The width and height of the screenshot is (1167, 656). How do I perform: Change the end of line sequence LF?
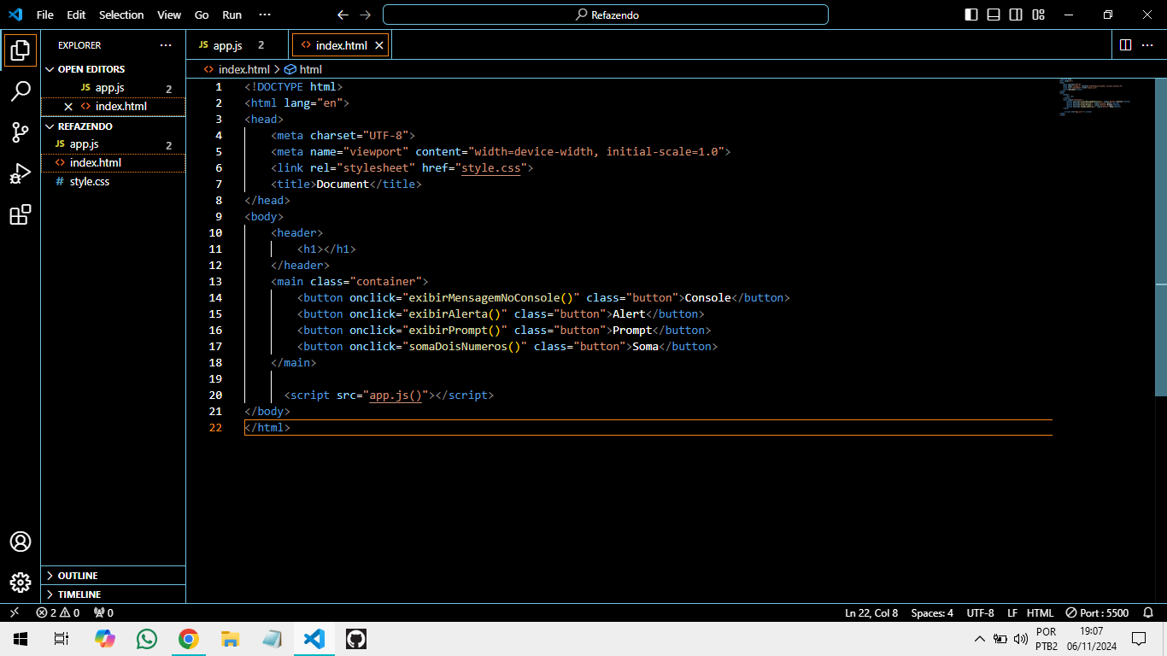(1012, 612)
